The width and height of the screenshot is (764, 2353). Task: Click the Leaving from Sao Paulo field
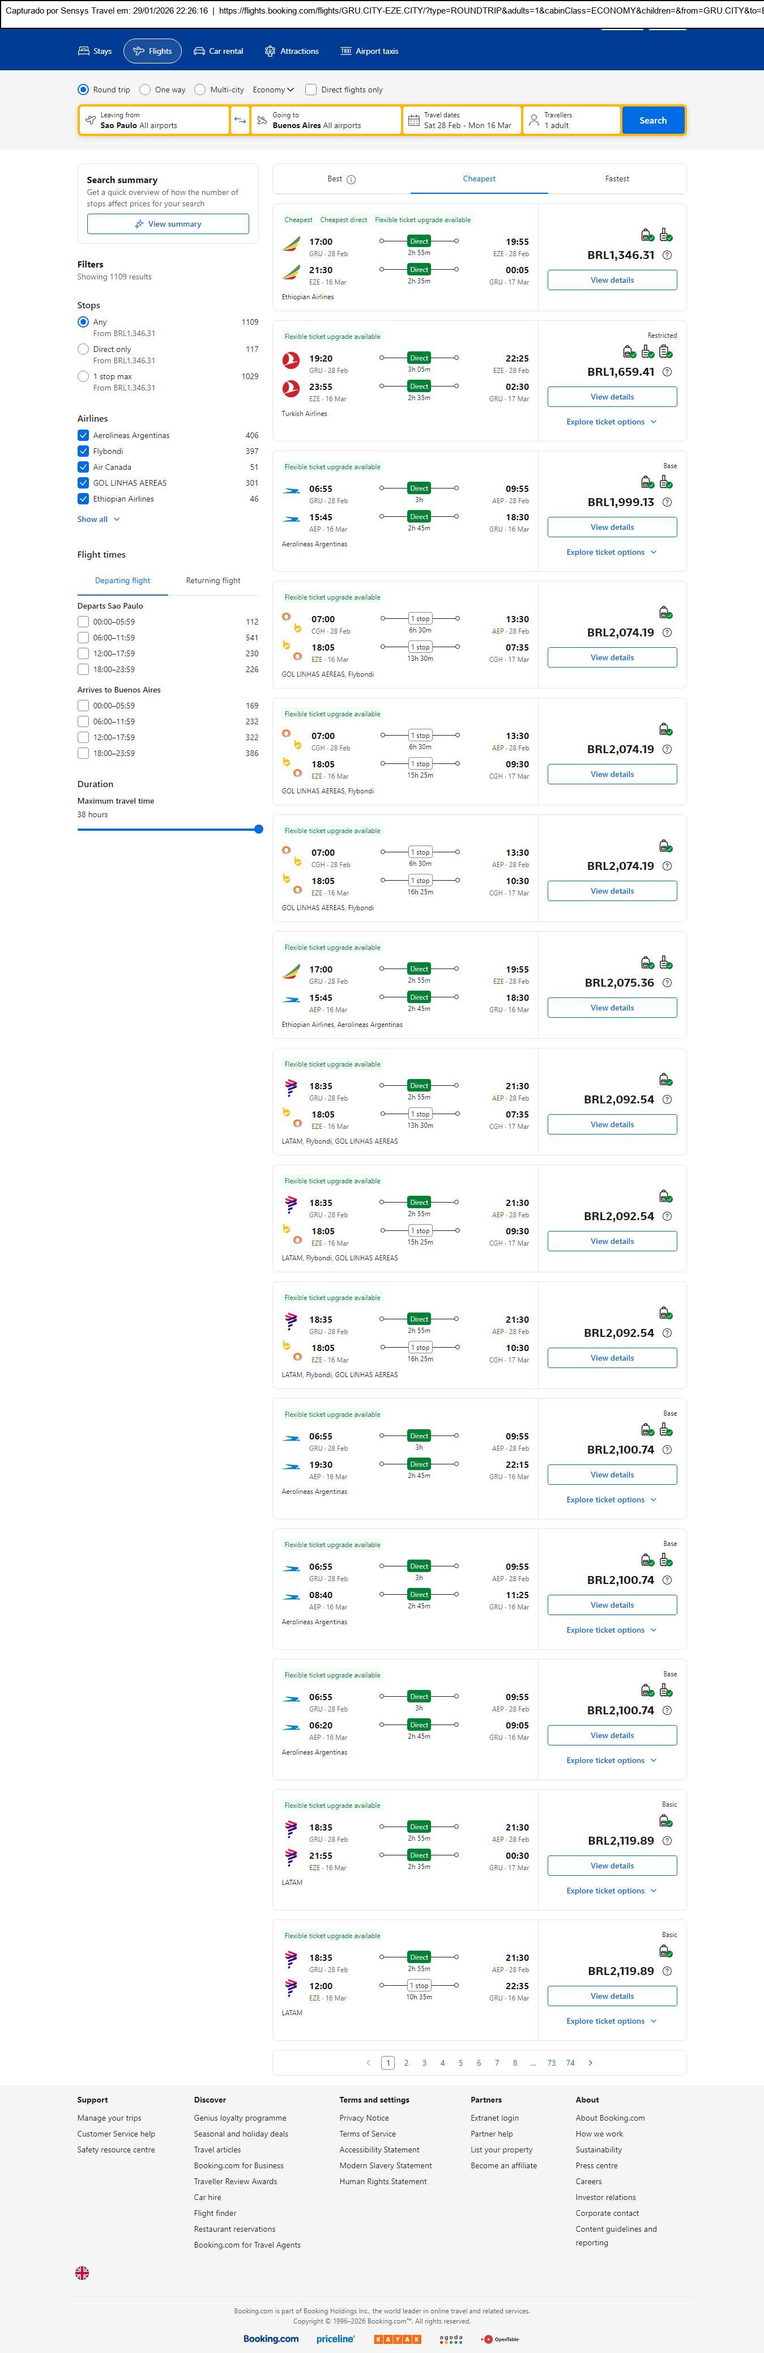tap(153, 121)
